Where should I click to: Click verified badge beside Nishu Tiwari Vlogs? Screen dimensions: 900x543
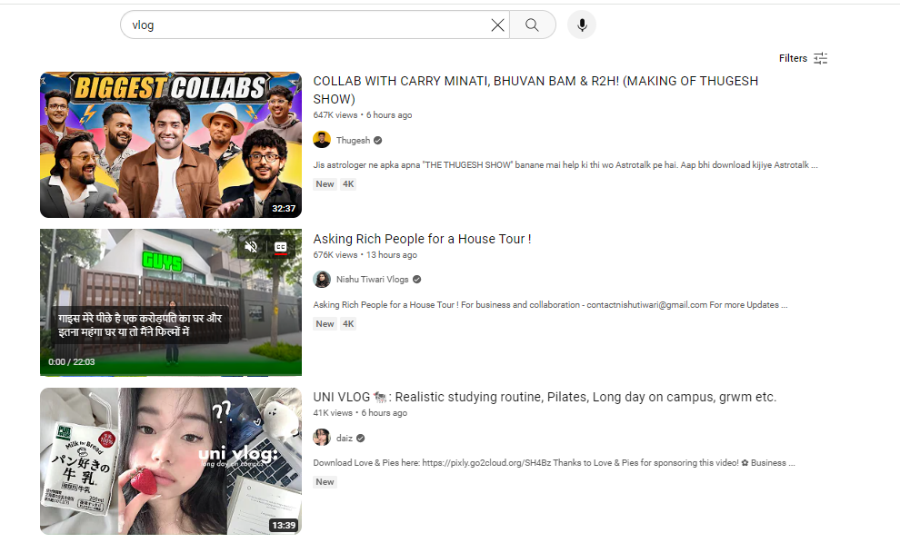[416, 280]
